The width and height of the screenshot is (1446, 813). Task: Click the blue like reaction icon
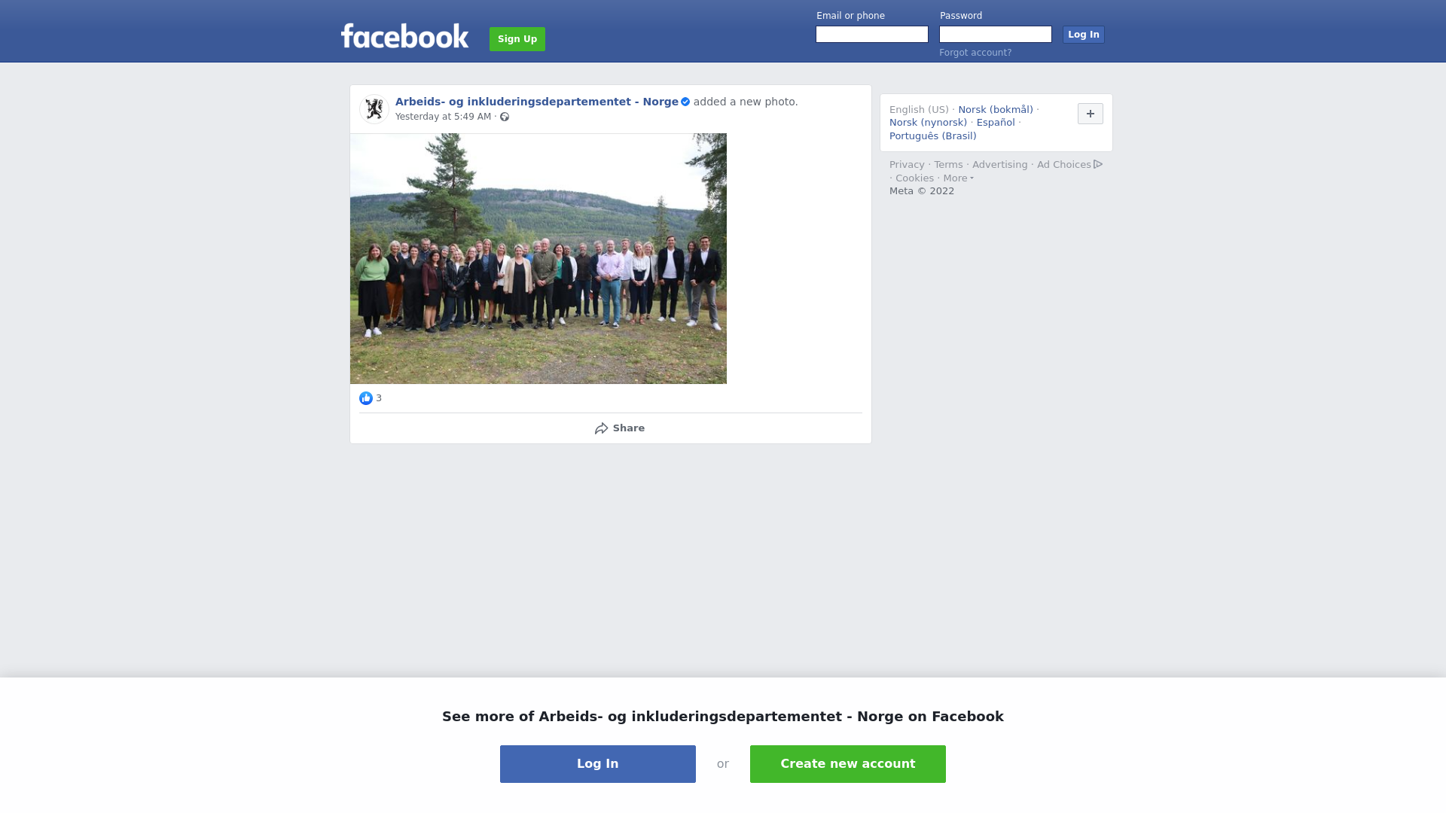pyautogui.click(x=366, y=398)
